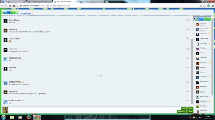Viewport: 215px width, 120px height.
Task: Click the Clear button
Action: 190,112
